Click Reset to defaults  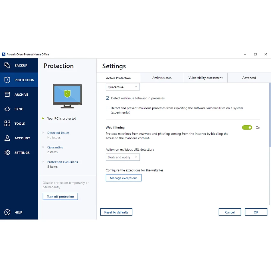point(116,212)
